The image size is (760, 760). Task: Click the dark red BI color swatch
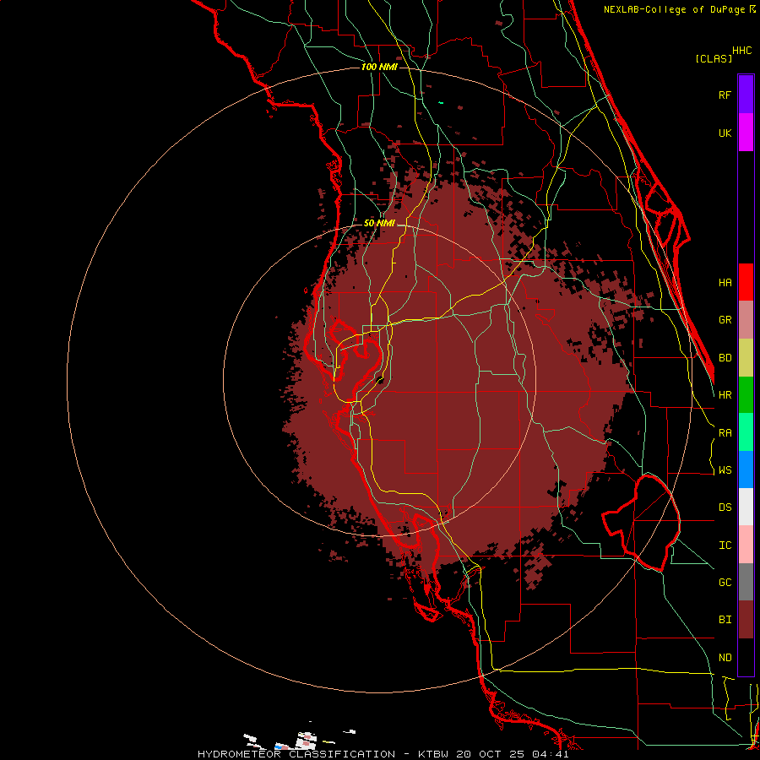[746, 620]
